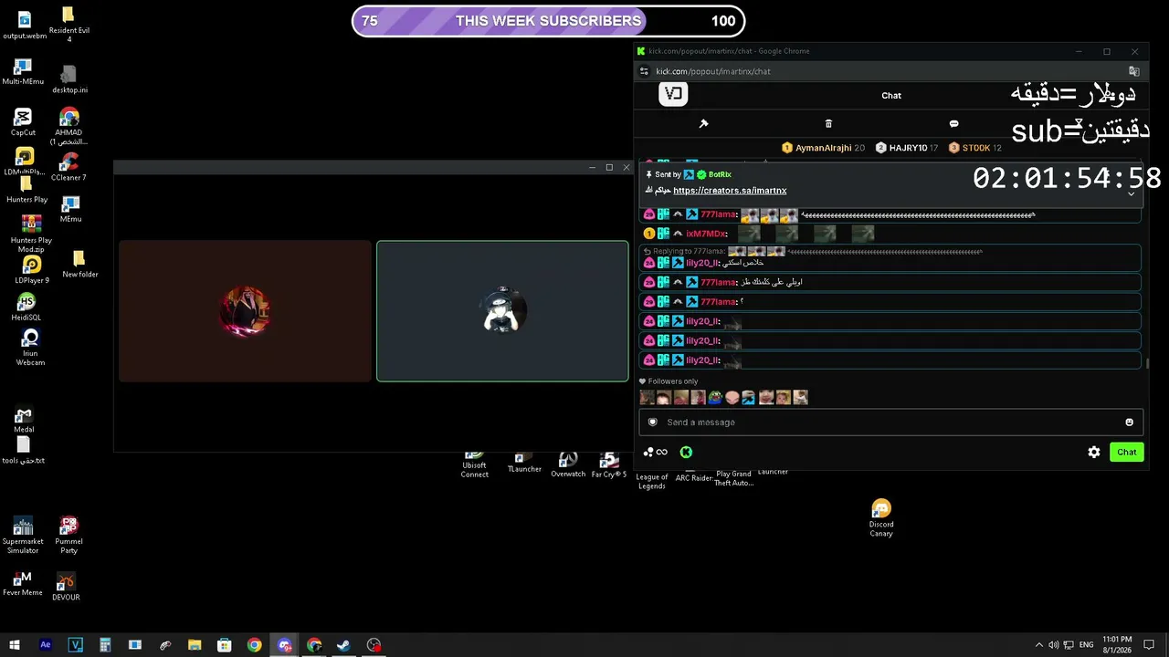Click the green Kick logo below message box
The image size is (1169, 657).
pos(686,452)
